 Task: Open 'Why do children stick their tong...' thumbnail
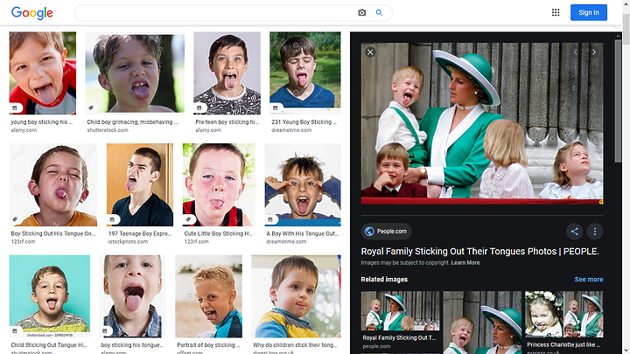(x=296, y=296)
